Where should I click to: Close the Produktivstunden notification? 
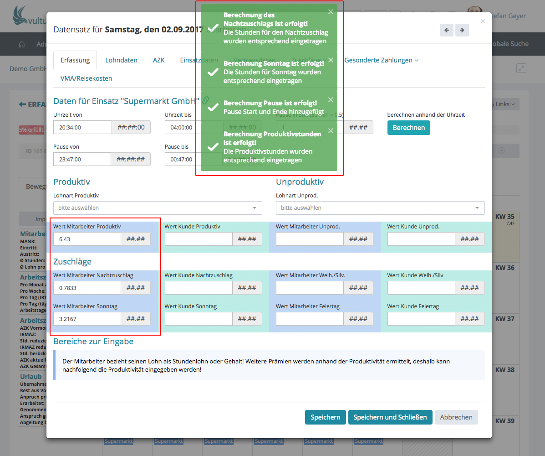[331, 130]
